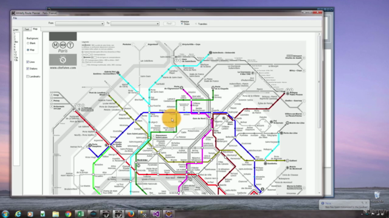
Task: Select the Blank background radio button
Action: tap(28, 43)
